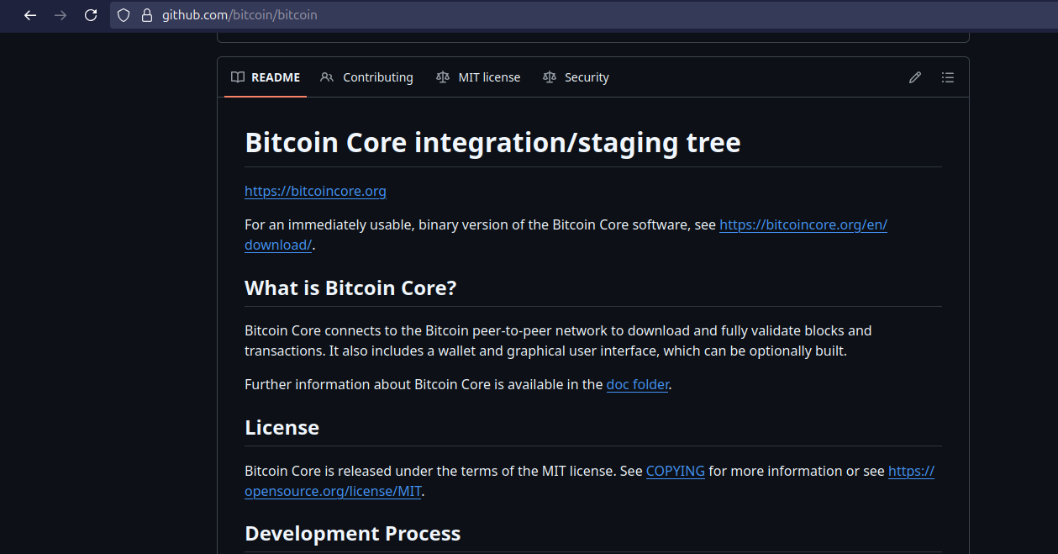Visit the opensource.org/license/MIT link
The width and height of the screenshot is (1058, 554).
(333, 491)
